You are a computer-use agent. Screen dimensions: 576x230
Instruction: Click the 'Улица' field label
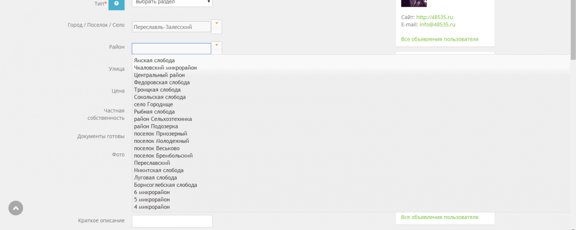(x=117, y=69)
